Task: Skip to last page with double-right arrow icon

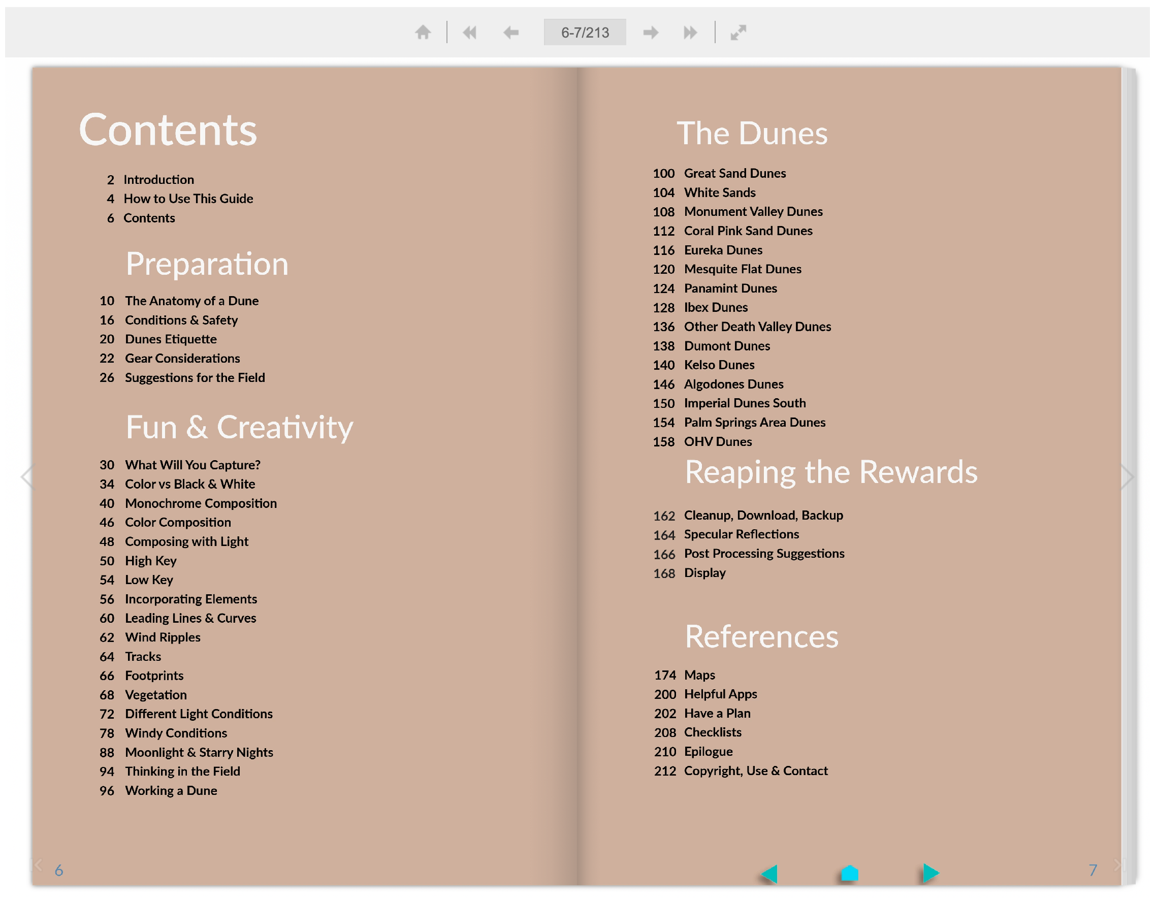Action: coord(691,33)
